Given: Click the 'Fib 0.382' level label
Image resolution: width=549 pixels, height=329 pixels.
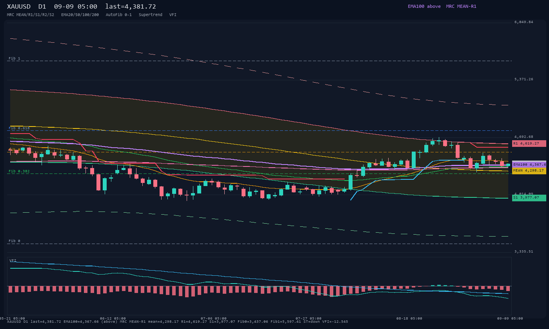Looking at the screenshot, I should [19, 171].
